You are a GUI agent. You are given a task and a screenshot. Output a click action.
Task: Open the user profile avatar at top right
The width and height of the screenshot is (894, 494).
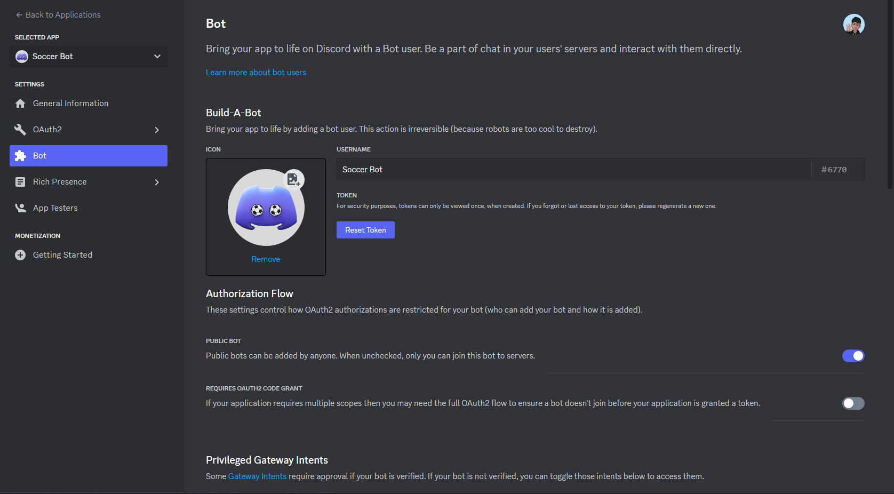pyautogui.click(x=853, y=25)
